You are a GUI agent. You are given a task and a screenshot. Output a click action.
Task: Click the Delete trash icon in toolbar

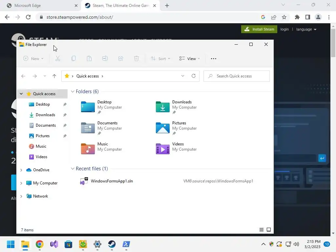136,58
